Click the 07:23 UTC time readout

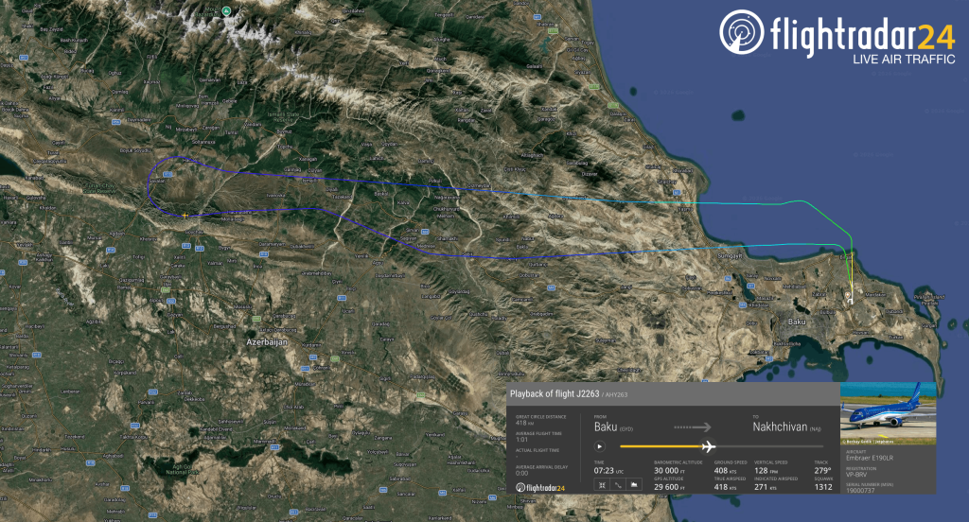[604, 469]
